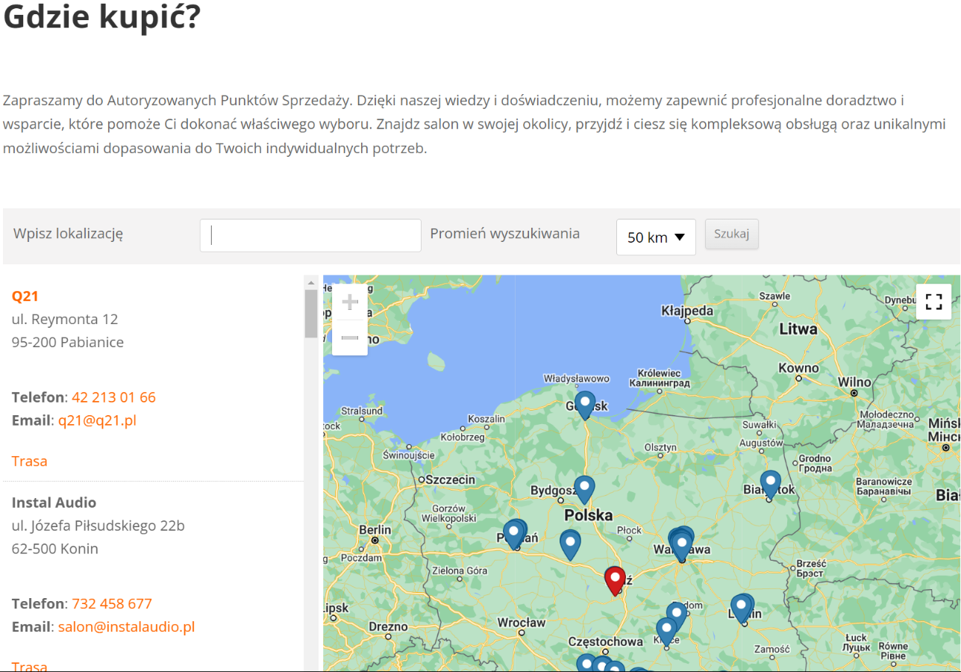Image resolution: width=961 pixels, height=672 pixels.
Task: Click the store list scrollbar thumb
Action: [x=311, y=314]
